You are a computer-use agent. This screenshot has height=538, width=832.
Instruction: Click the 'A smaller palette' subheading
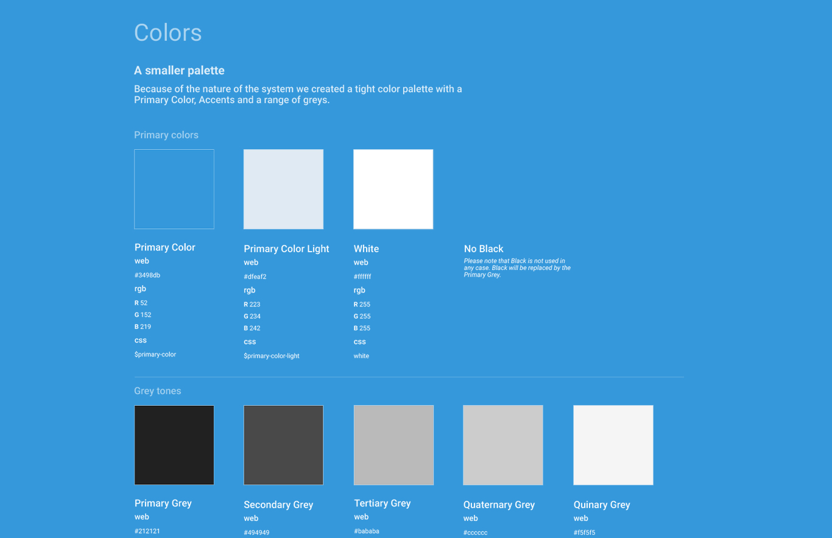179,71
